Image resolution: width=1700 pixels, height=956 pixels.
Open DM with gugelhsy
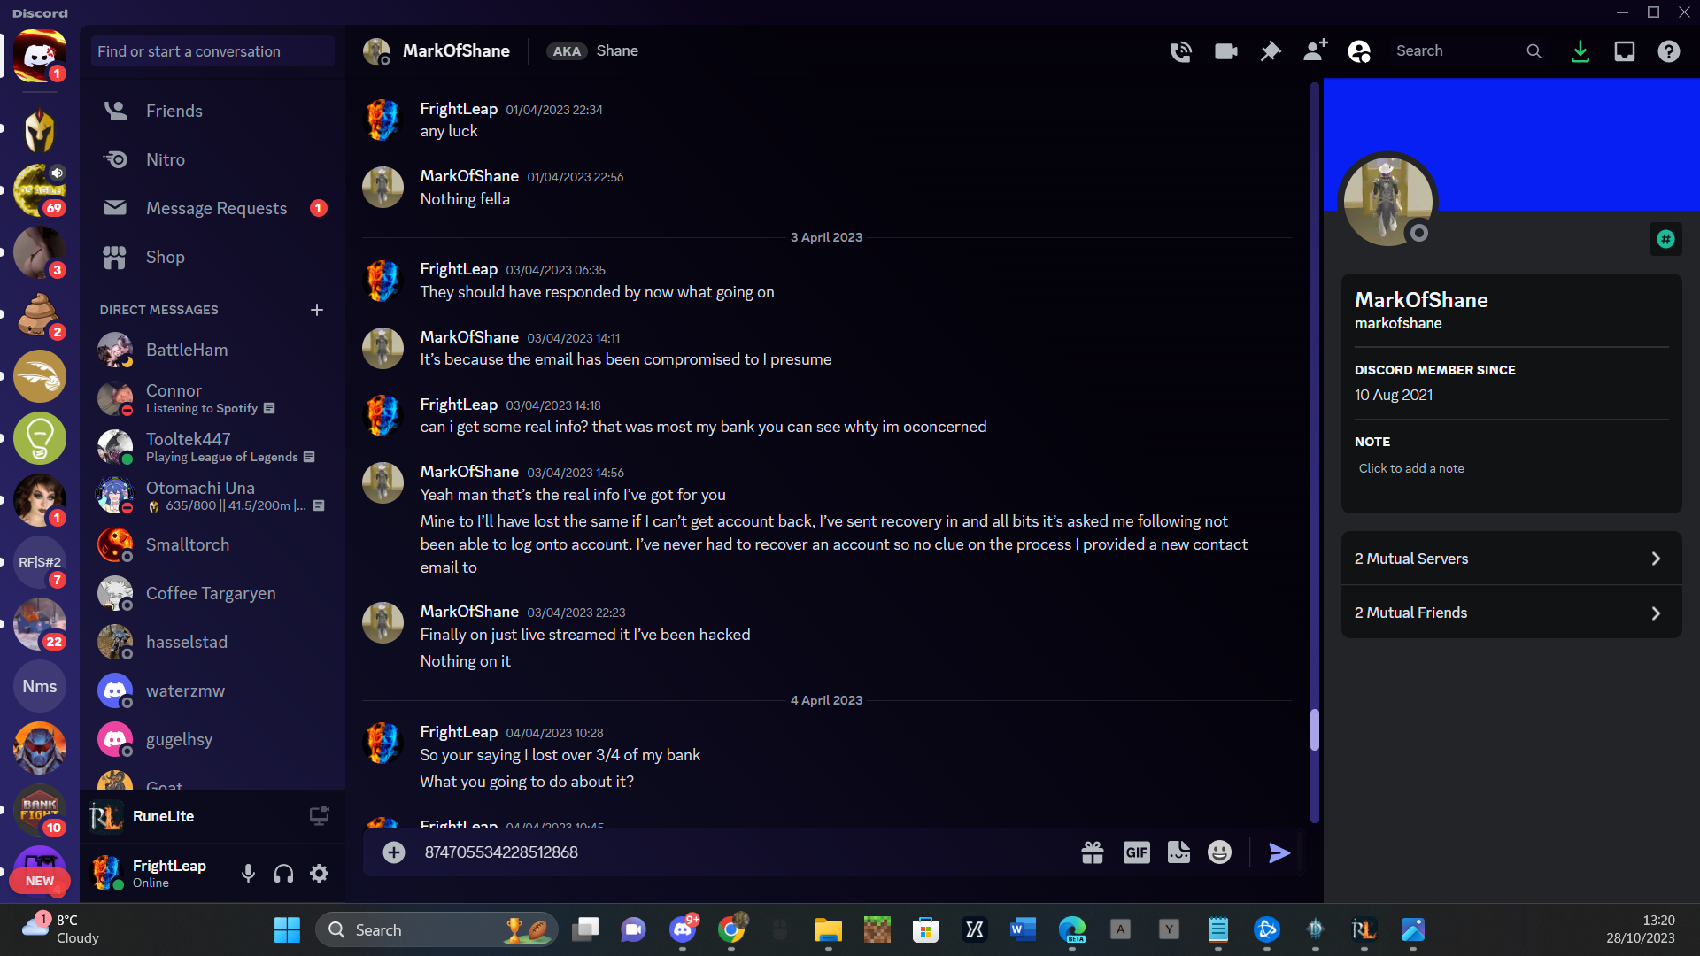pyautogui.click(x=212, y=739)
